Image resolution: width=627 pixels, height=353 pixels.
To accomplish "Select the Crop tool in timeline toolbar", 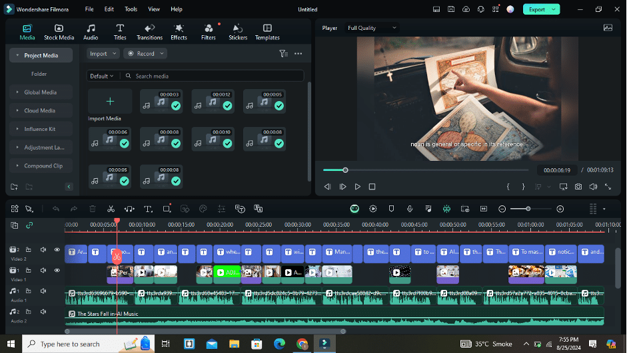I will [x=167, y=209].
